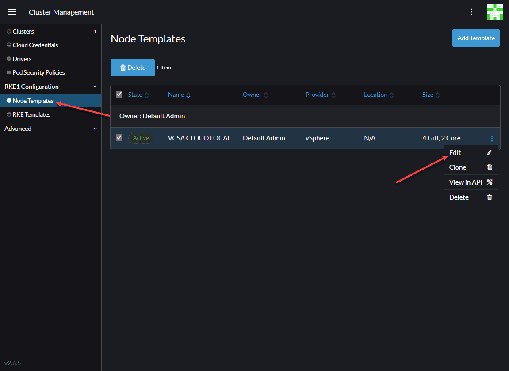Screen dimensions: 509x371
Task: Open the hamburger navigation menu
Action: click(12, 12)
